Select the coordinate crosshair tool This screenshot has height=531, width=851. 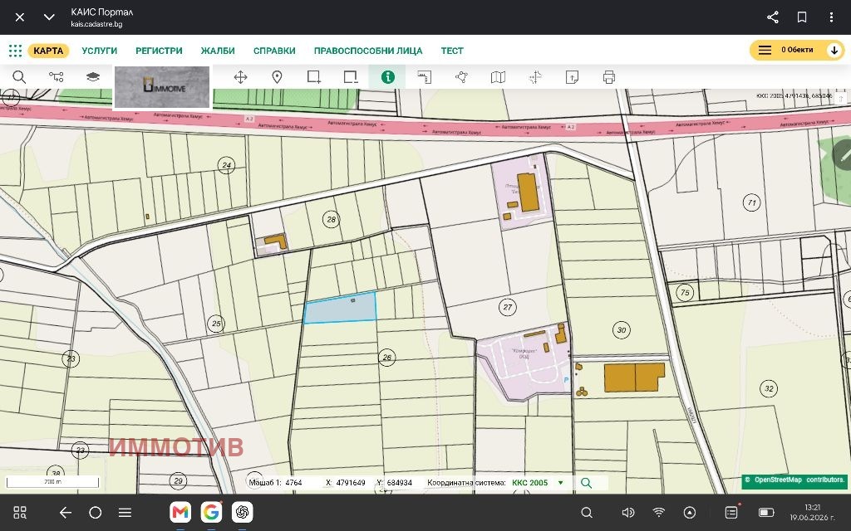(535, 77)
